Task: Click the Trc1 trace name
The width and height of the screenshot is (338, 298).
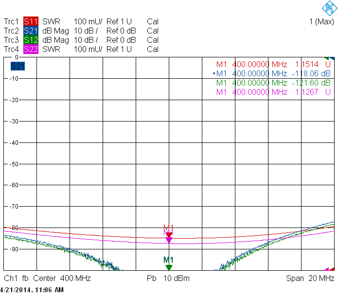Action: pos(11,21)
